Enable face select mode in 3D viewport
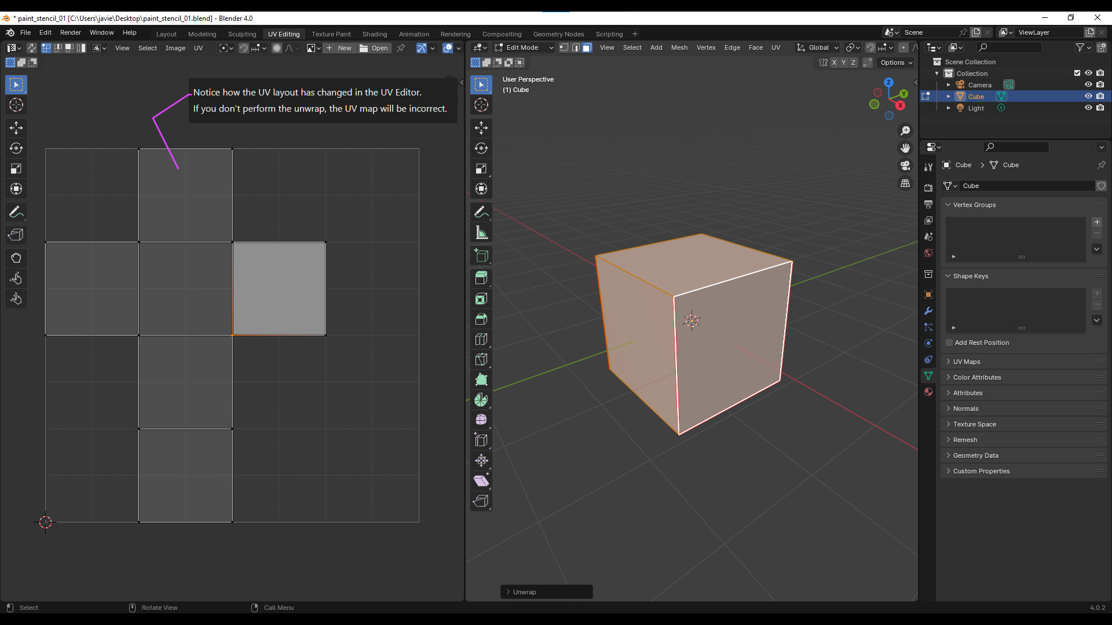Viewport: 1112px width, 625px height. click(587, 47)
